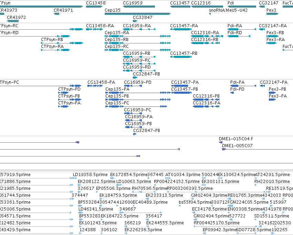The width and height of the screenshot is (293, 235).
Task: Click the DME1-015C04.F feature label
Action: [x=236, y=139]
